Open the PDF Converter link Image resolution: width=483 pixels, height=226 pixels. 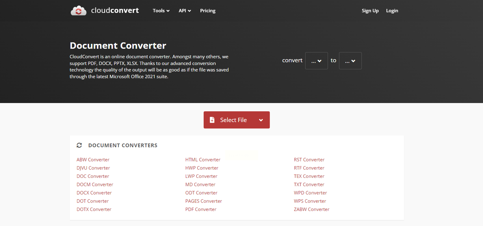click(x=201, y=209)
